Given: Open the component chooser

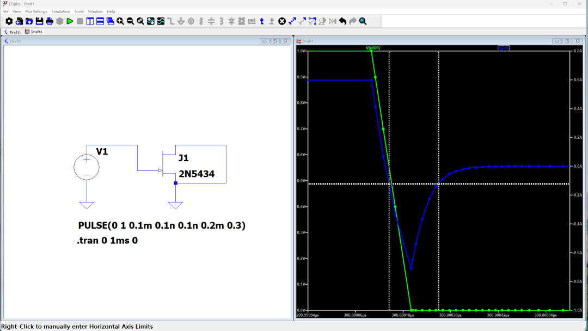Looking at the screenshot, I should click(242, 21).
